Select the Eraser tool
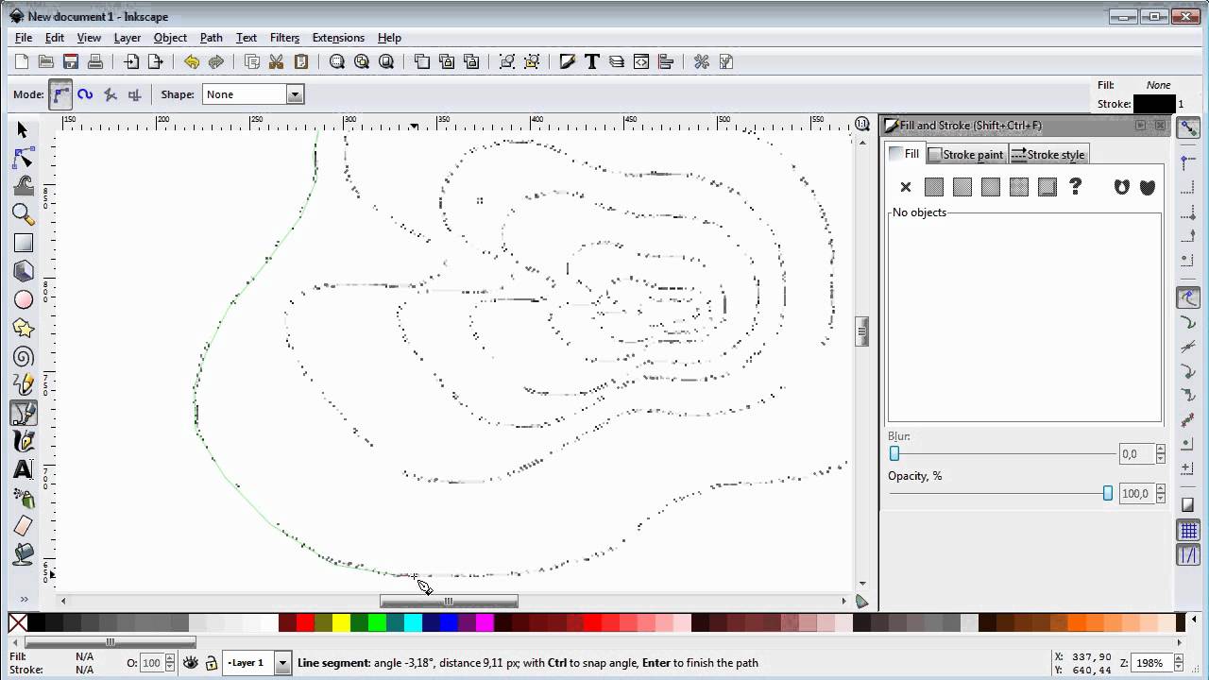Screen dimensions: 1209x680 click(x=23, y=526)
